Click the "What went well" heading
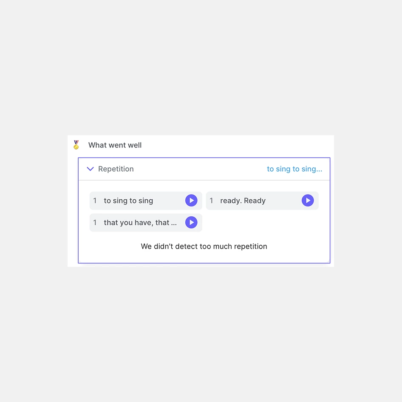The width and height of the screenshot is (402, 402). click(x=115, y=145)
